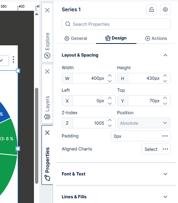178x203 pixels.
Task: Click the Actions tab lightning icon
Action: click(x=148, y=38)
